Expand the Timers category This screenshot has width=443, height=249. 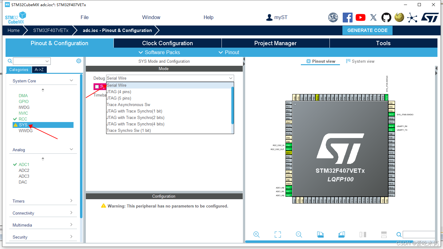[x=71, y=201]
